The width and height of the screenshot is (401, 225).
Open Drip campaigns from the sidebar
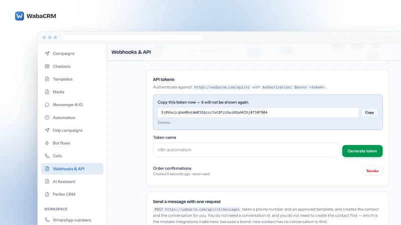(72, 130)
